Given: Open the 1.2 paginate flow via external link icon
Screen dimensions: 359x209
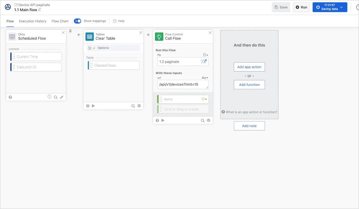Looking at the screenshot, I should point(205,62).
